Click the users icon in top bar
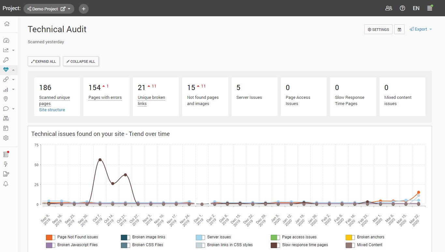The height and width of the screenshot is (252, 445). click(389, 8)
